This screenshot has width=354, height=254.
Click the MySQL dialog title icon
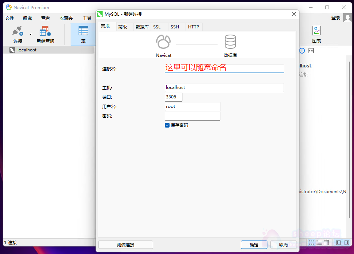point(100,14)
